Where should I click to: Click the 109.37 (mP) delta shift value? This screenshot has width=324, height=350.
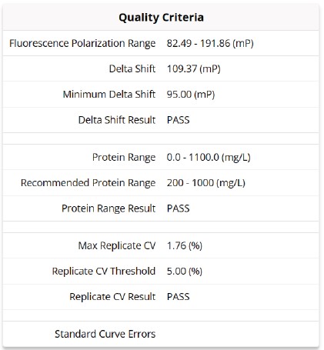coord(194,68)
